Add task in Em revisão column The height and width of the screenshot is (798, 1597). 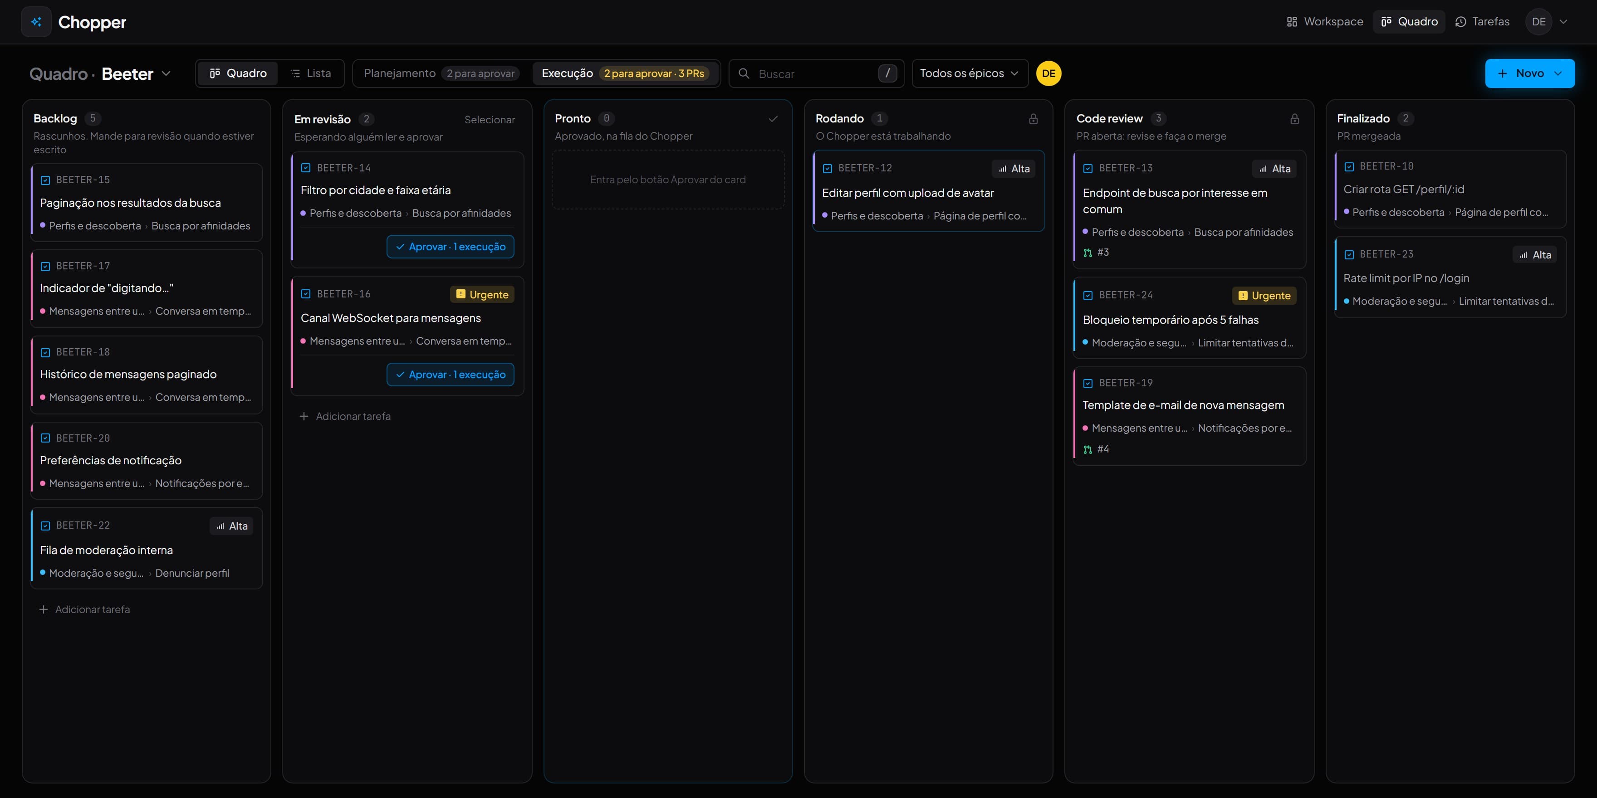345,416
